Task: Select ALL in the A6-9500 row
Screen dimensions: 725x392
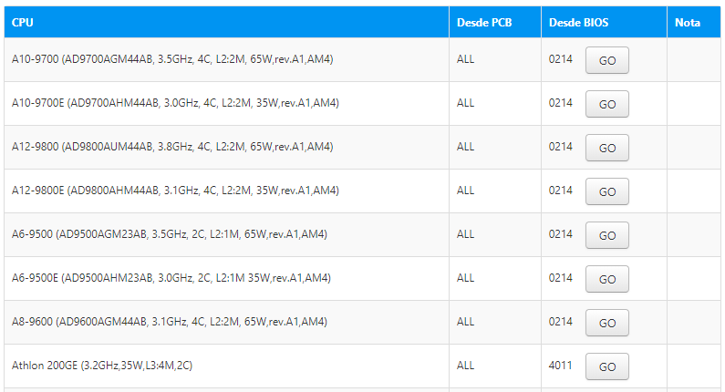Action: pyautogui.click(x=466, y=234)
